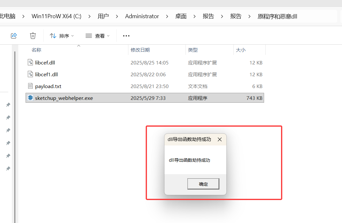Select the libcef.dll file name
The height and width of the screenshot is (223, 342).
[x=45, y=63]
